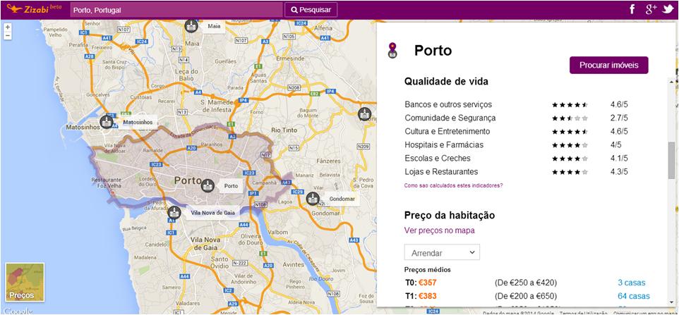Viewport: 679px width, 315px height.
Task: Click 'Bancos e outros serviços' row text
Action: click(448, 104)
